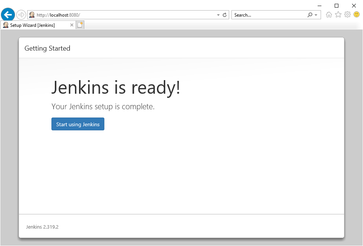Click the Getting Started heading
This screenshot has height=246, width=363.
[x=48, y=48]
